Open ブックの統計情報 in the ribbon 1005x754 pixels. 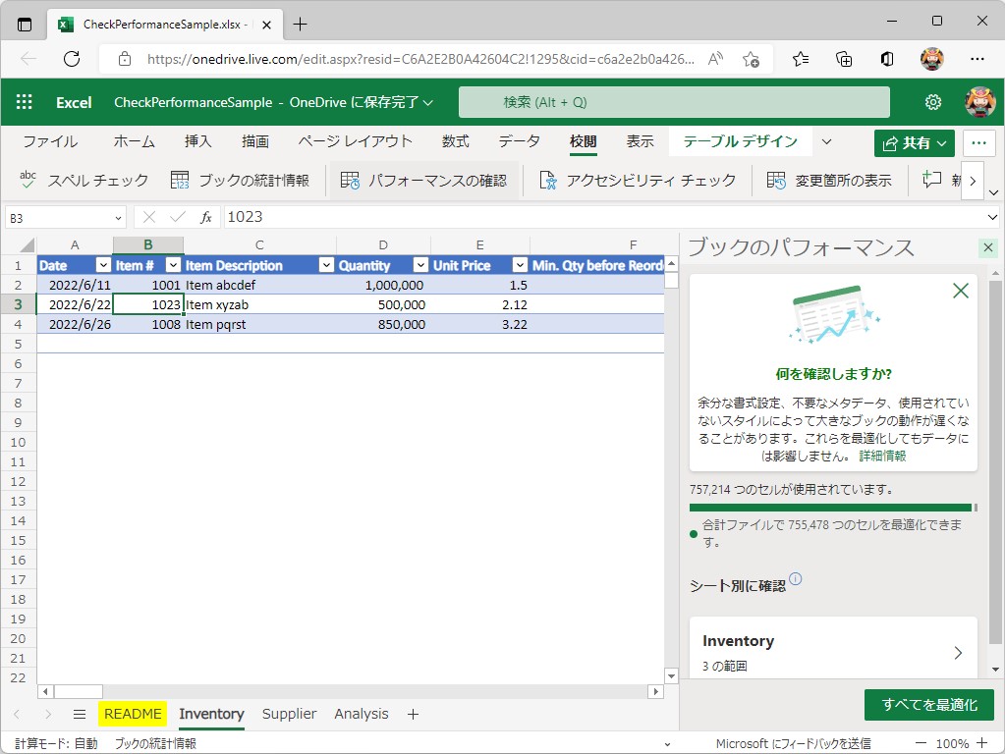[x=240, y=181]
